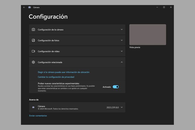The height and width of the screenshot is (130, 195).
Task: Click the Cámara app icon in title bar
Action: [x=30, y=7]
